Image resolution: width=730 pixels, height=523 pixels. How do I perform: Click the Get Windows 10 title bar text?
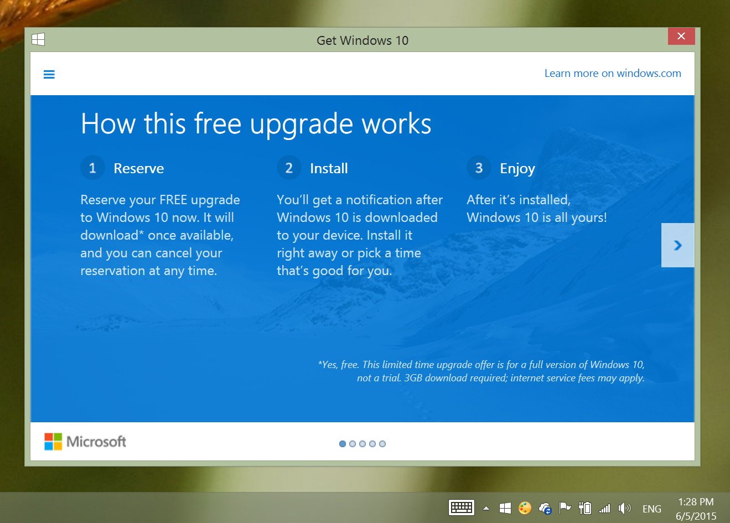363,40
